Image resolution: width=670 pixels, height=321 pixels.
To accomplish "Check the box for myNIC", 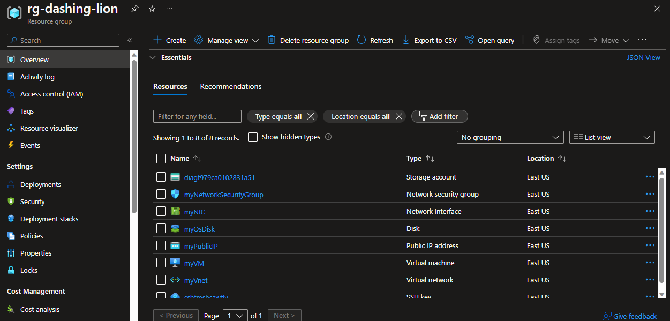I will point(161,212).
